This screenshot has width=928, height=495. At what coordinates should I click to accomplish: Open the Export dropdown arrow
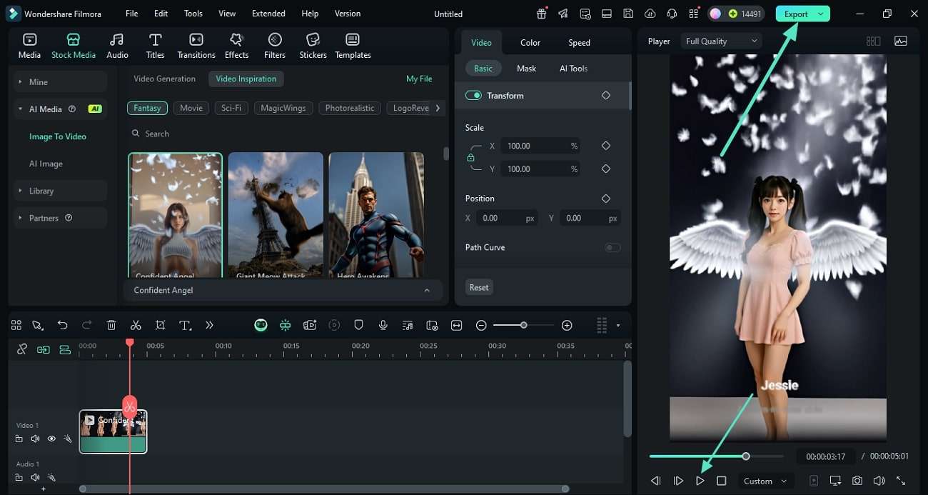(x=821, y=14)
